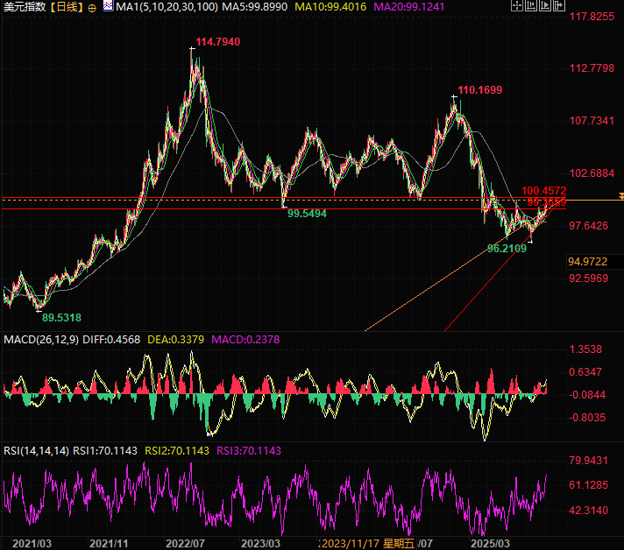Open MA1(5,10,20,30,100) indicator settings

pos(167,7)
